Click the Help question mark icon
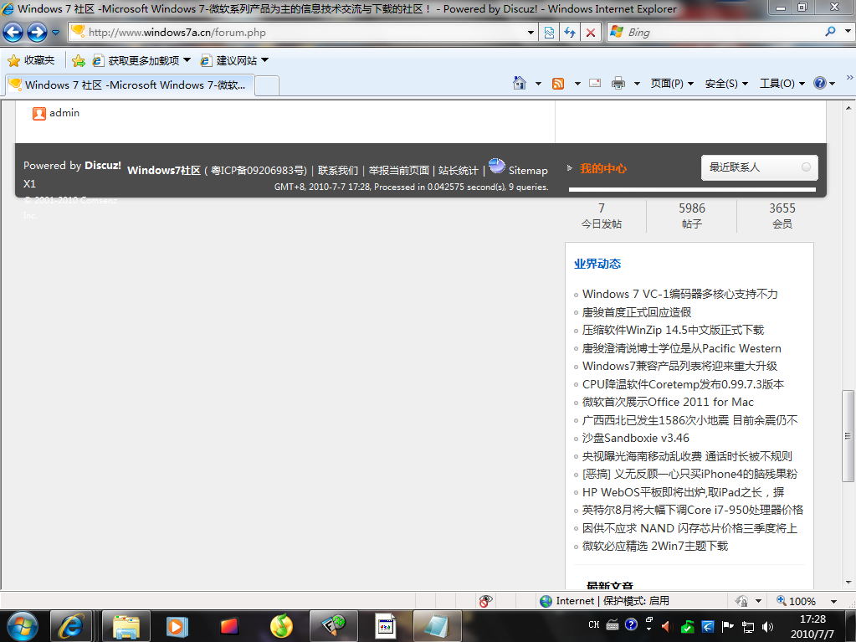Viewport: 856px width, 642px height. click(820, 83)
